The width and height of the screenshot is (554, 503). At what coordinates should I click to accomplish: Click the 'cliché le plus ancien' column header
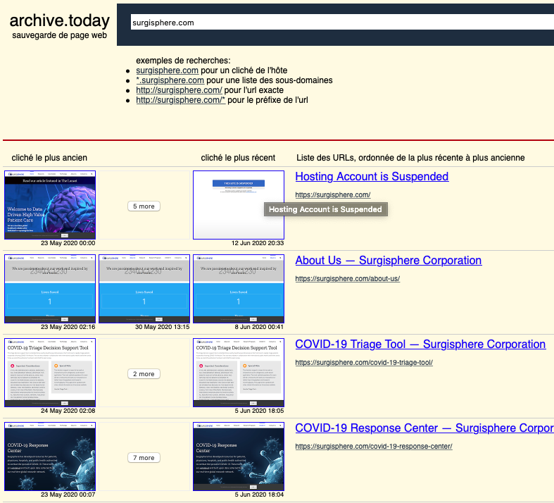point(49,158)
